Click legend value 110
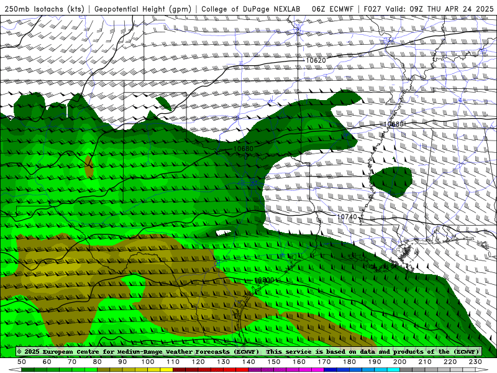The height and width of the screenshot is (373, 497). (173, 362)
